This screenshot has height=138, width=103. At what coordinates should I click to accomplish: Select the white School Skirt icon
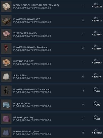[6, 77]
